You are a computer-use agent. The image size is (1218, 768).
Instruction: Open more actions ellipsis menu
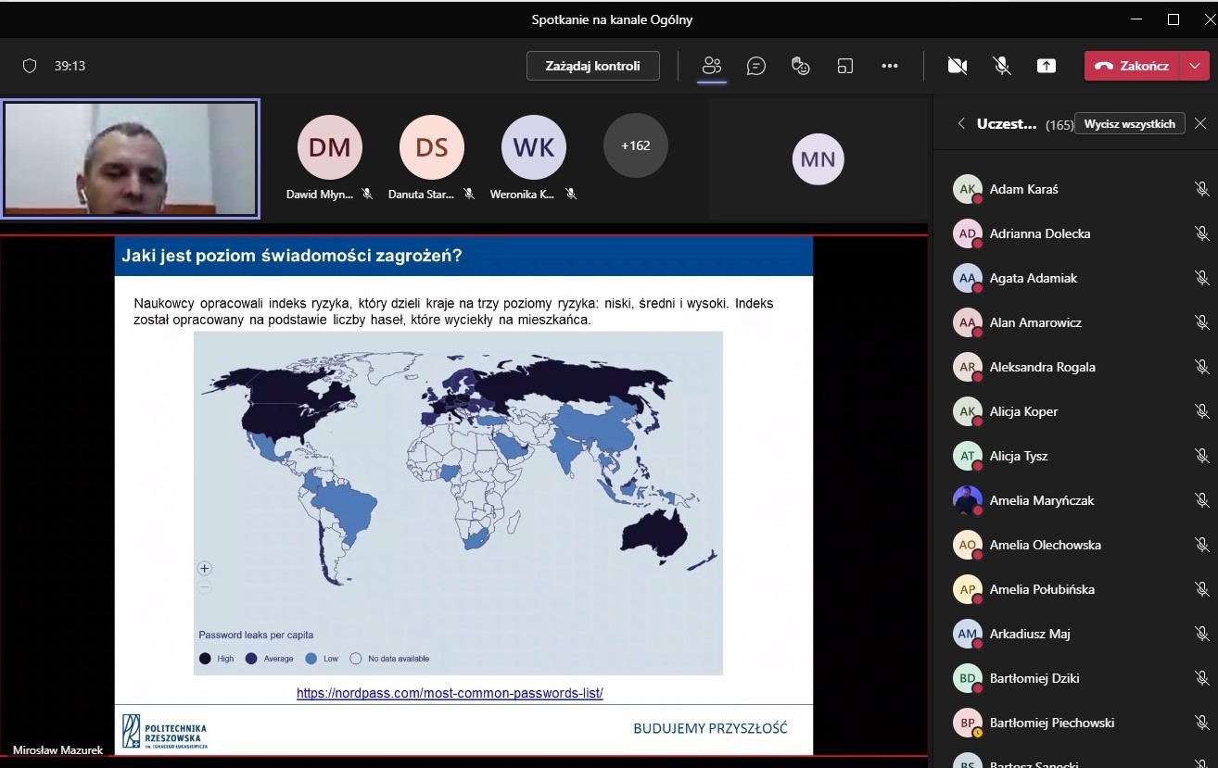click(x=890, y=66)
